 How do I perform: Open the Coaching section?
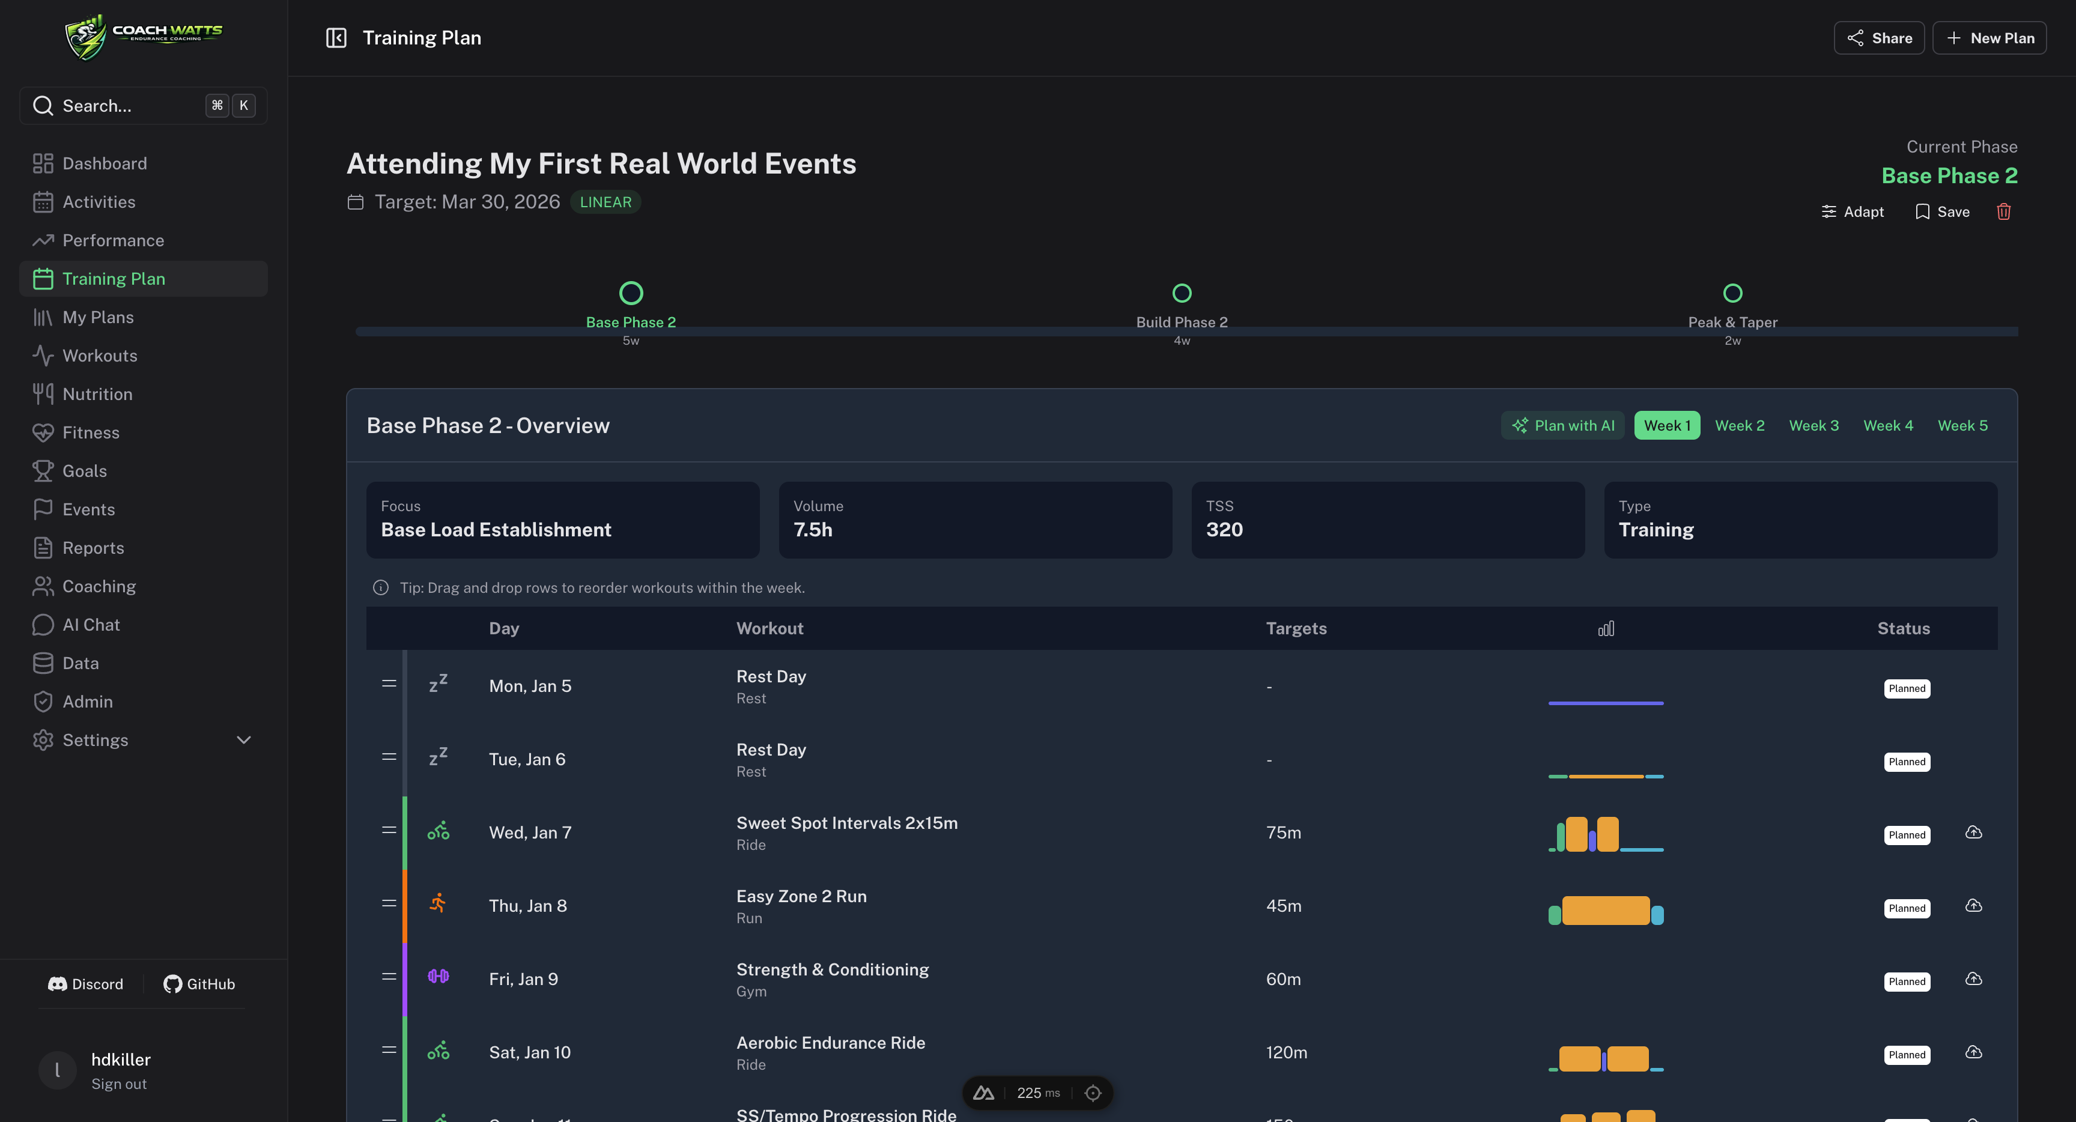tap(144, 587)
